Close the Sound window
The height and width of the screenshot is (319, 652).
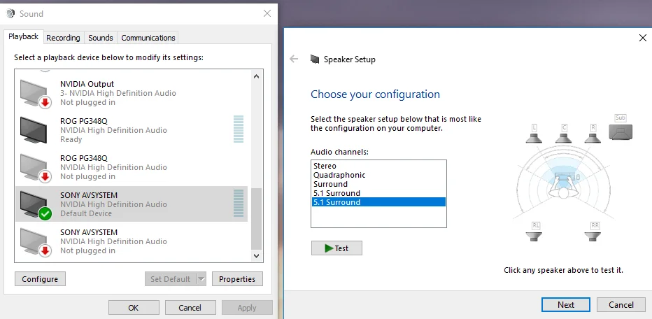[267, 14]
